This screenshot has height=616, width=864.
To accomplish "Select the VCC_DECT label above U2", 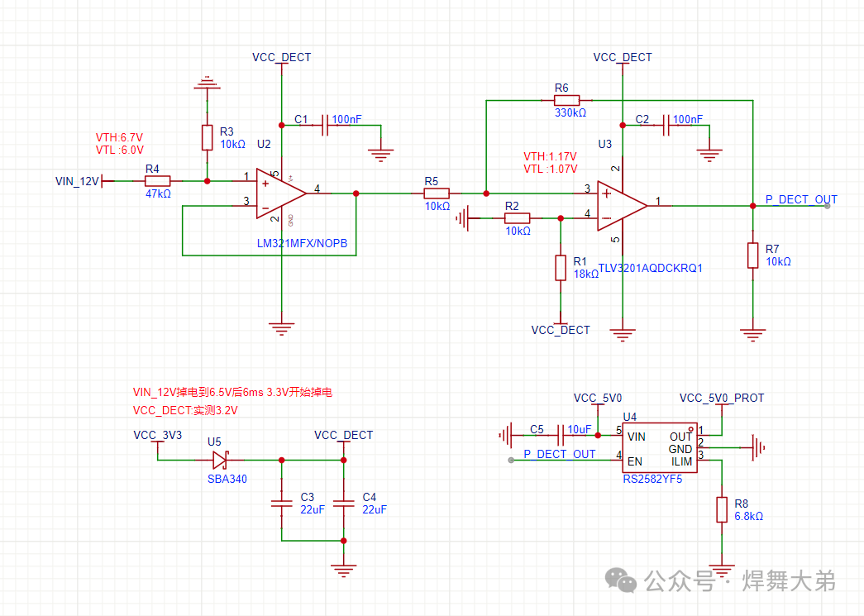I will (x=282, y=57).
